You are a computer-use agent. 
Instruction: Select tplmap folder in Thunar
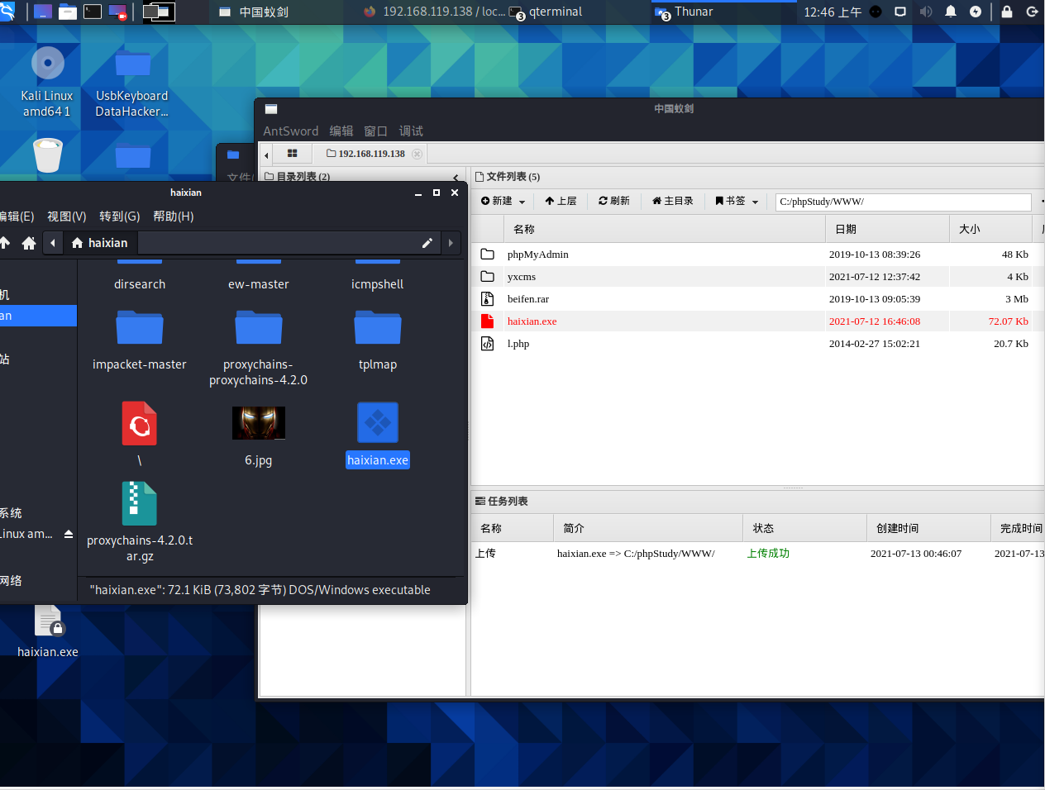coord(378,340)
